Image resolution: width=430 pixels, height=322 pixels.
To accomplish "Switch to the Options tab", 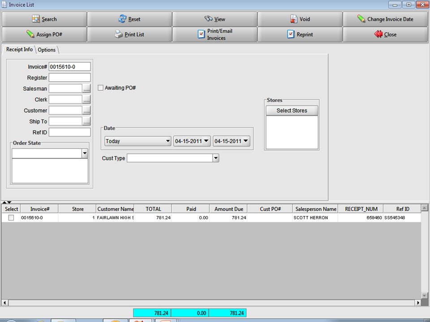I will pos(47,50).
